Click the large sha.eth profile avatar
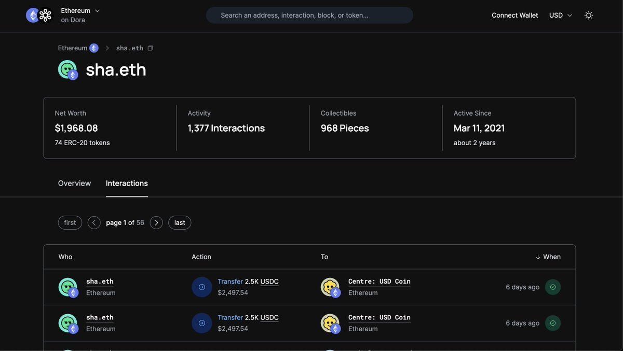 67,70
